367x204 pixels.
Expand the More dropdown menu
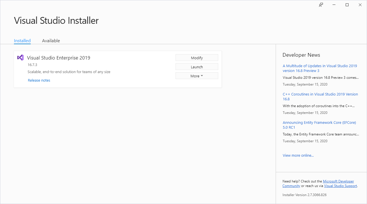point(197,76)
